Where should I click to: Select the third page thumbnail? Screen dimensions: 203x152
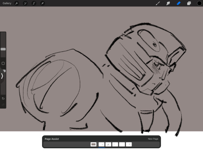click(108, 144)
